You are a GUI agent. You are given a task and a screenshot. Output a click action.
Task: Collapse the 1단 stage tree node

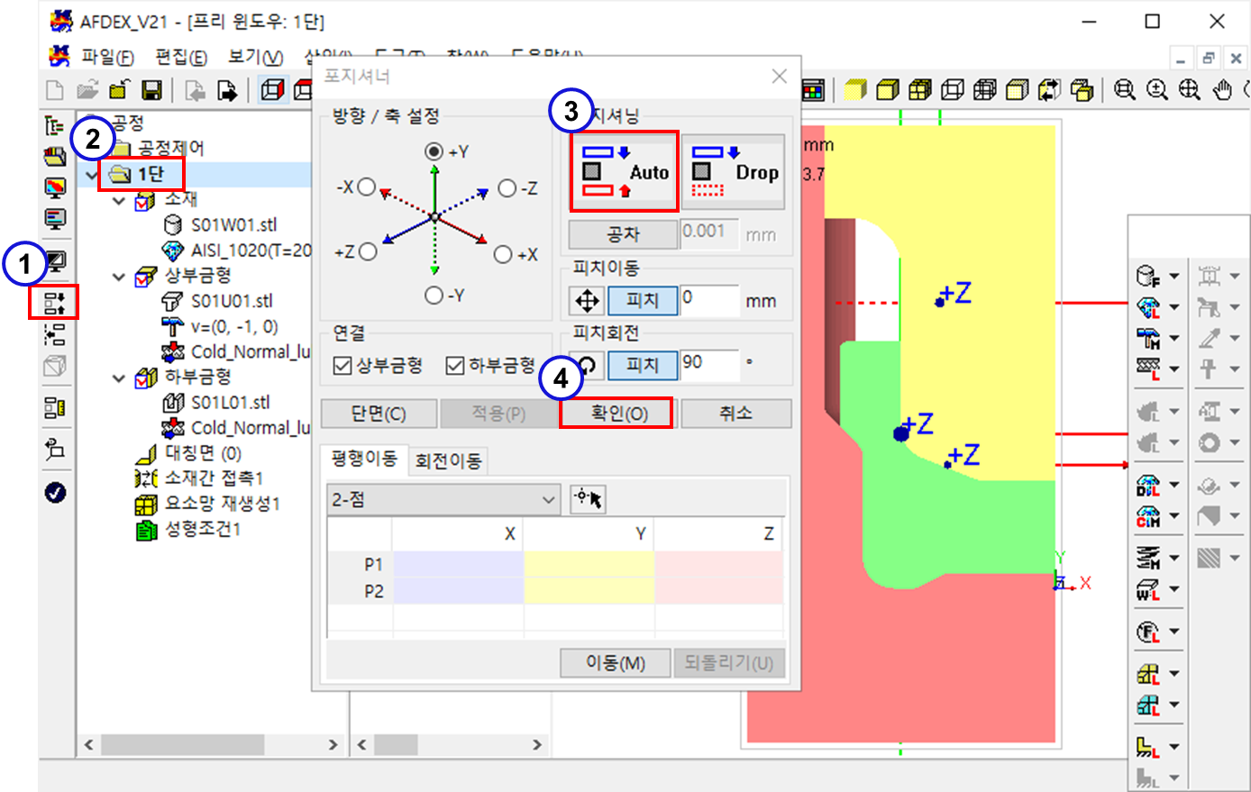coord(90,175)
